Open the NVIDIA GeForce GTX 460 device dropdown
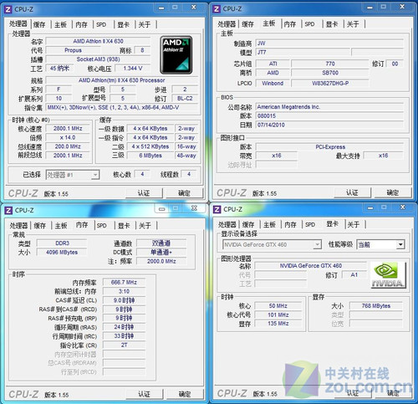The height and width of the screenshot is (404, 418). (272, 245)
